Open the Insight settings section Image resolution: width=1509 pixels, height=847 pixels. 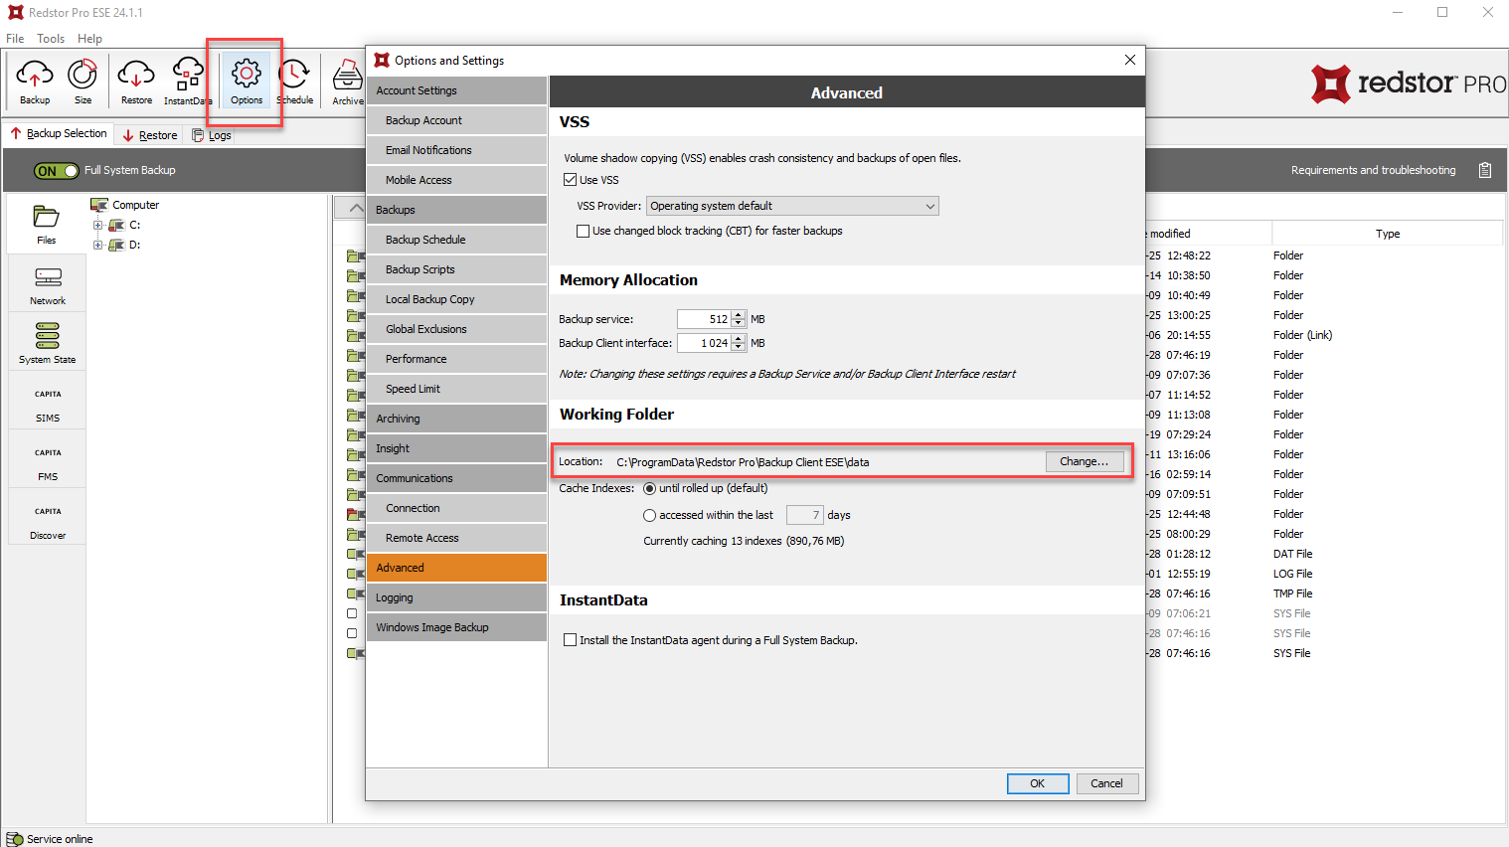[456, 448]
